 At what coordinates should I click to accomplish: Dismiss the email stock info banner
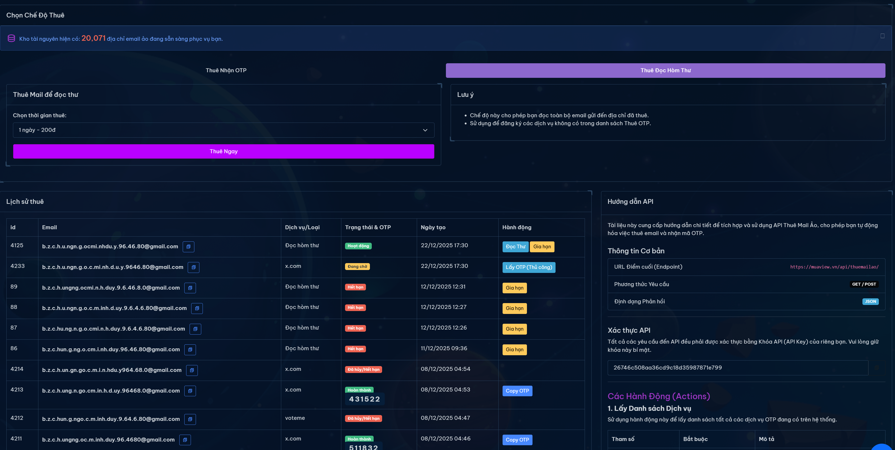[x=882, y=36]
